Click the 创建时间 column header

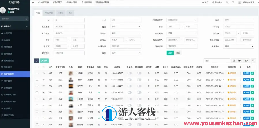(x=214, y=67)
